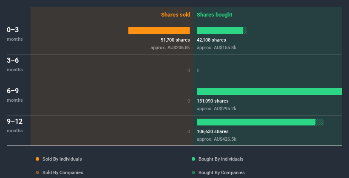
Task: Click the hatched company segment of 0–3 months bar
Action: pyautogui.click(x=245, y=31)
